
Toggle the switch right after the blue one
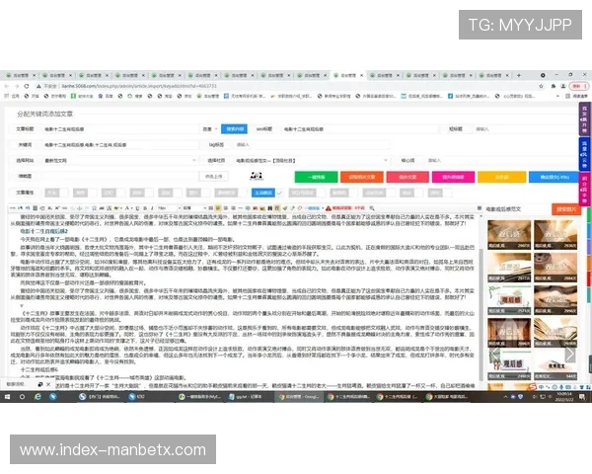tap(306, 193)
